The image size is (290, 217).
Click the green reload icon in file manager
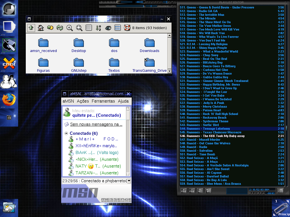(x=60, y=28)
